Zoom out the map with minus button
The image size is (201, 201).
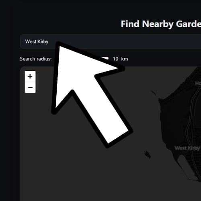pos(30,87)
